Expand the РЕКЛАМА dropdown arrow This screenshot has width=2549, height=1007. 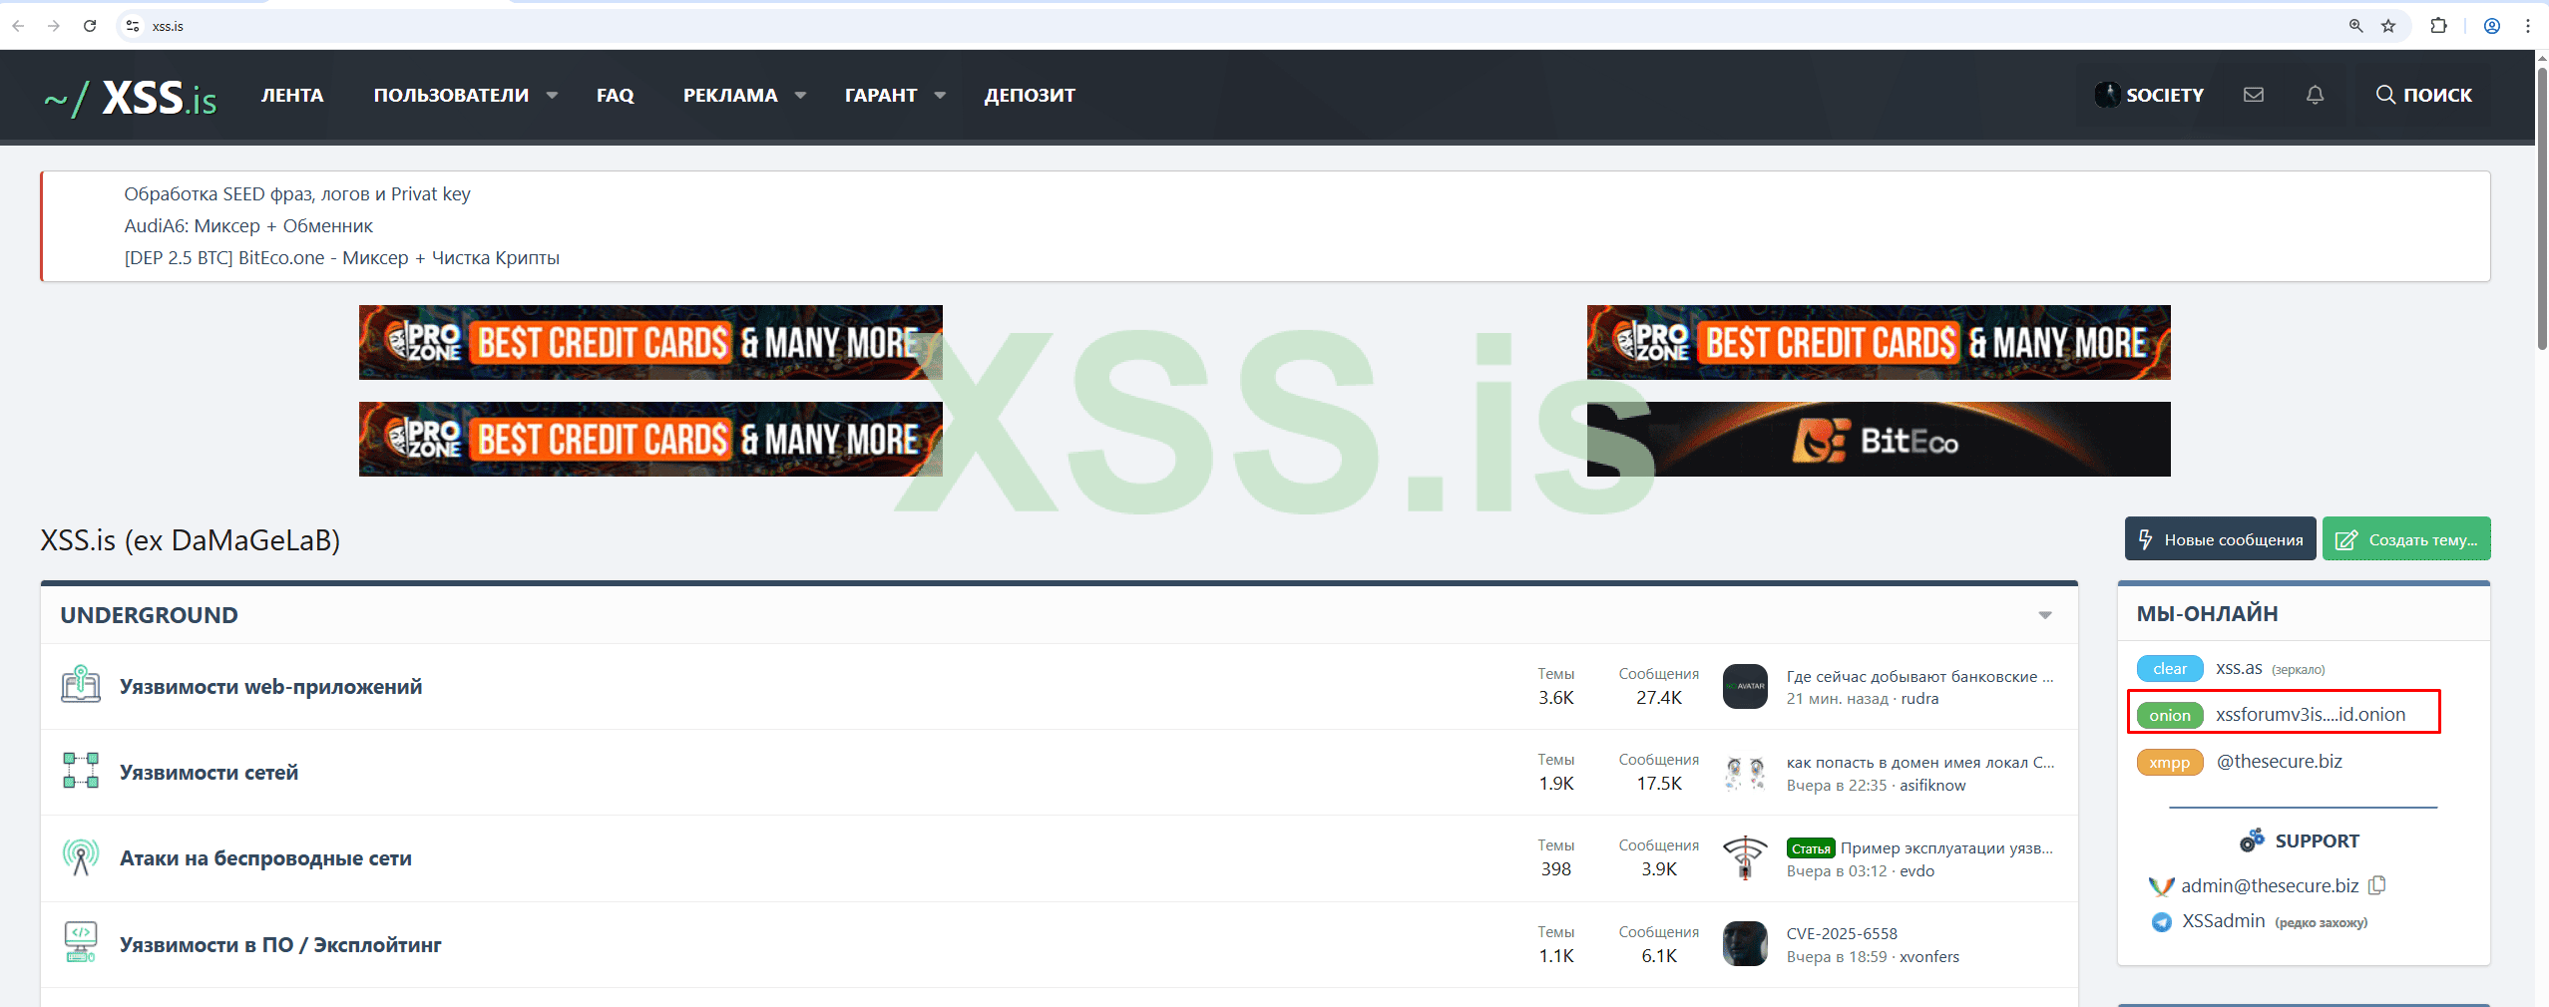click(800, 96)
